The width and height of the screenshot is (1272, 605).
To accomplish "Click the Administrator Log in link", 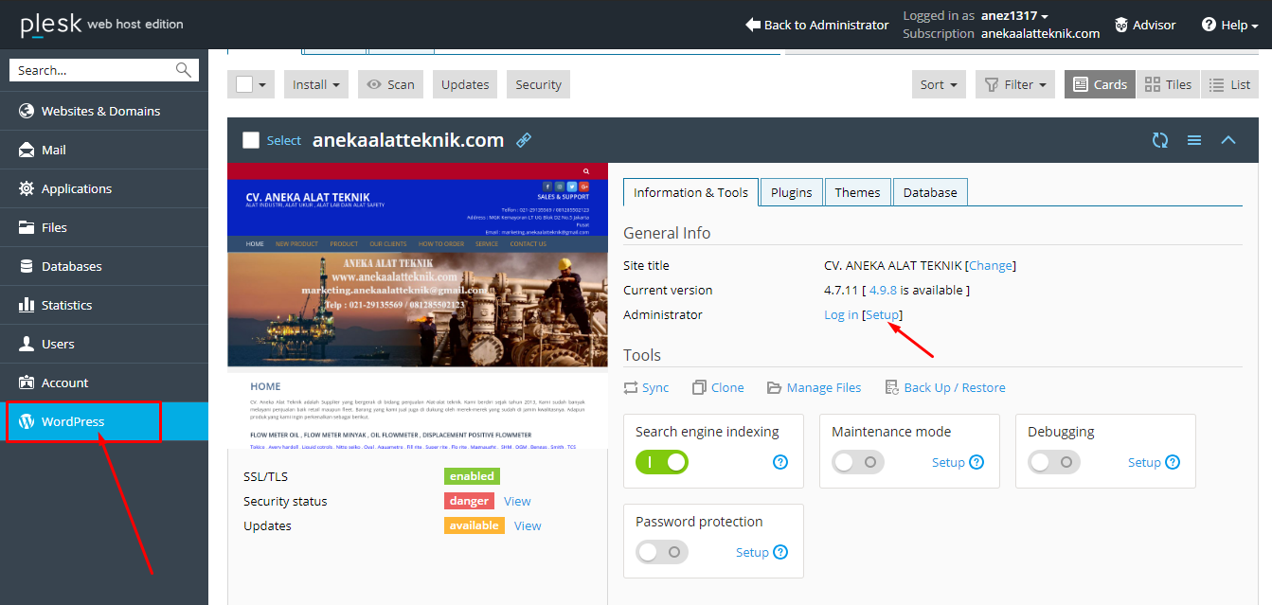I will click(x=841, y=314).
